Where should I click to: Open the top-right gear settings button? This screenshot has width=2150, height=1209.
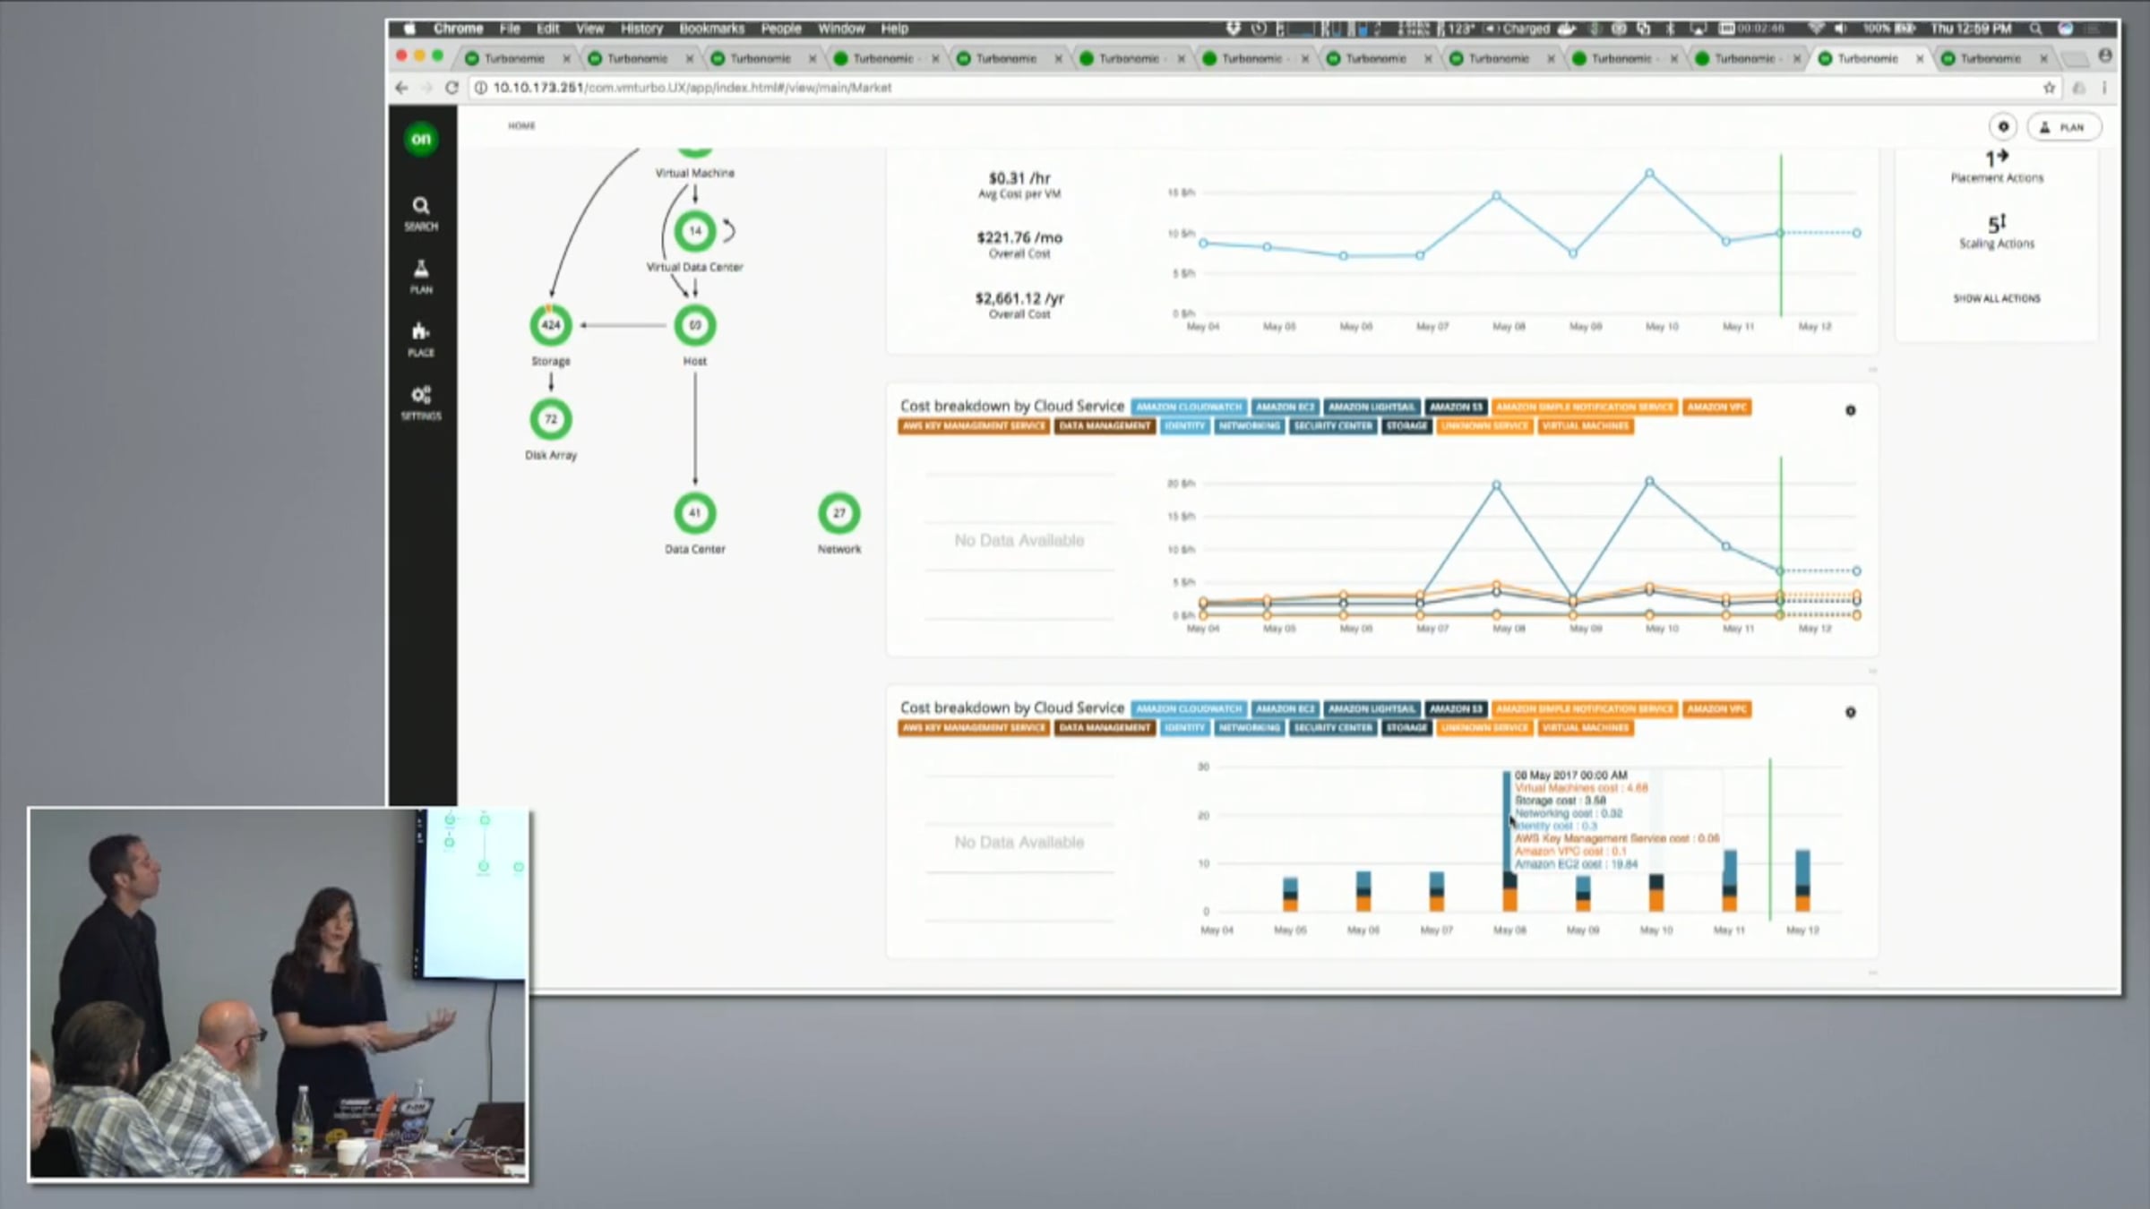pyautogui.click(x=2003, y=127)
